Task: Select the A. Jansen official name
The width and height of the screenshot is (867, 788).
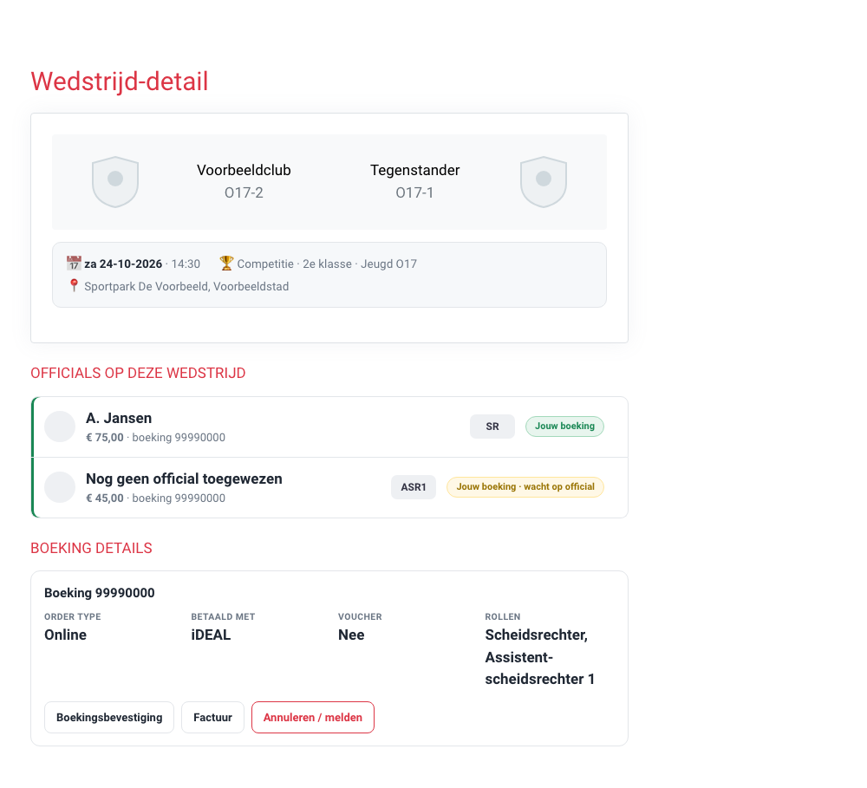Action: click(119, 418)
